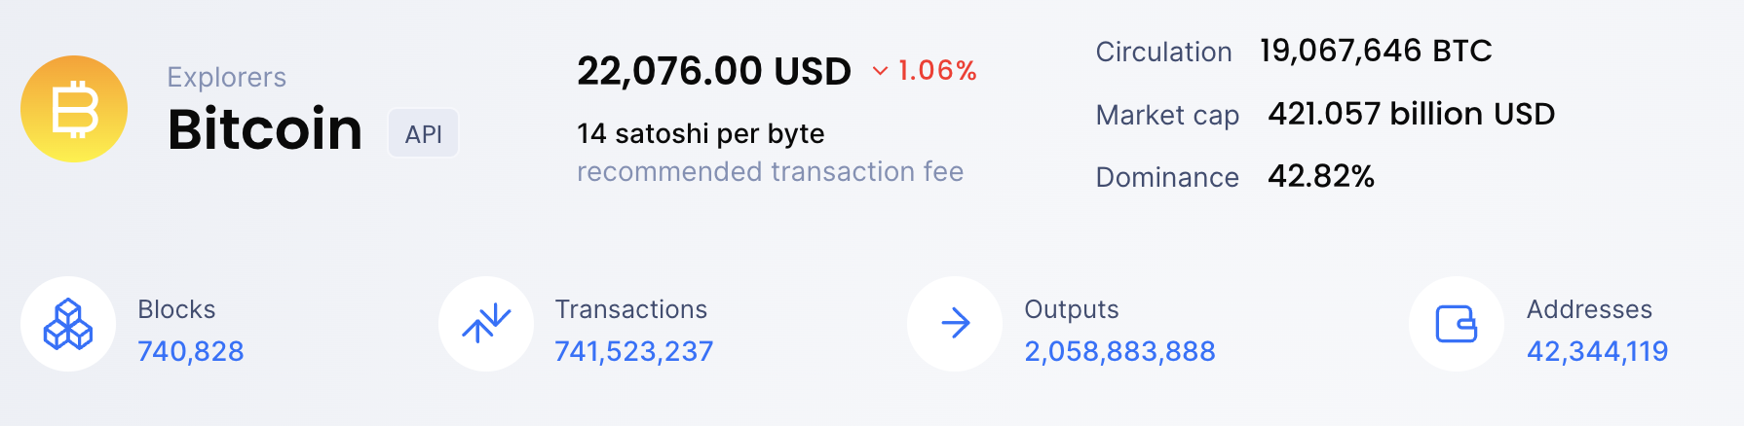Image resolution: width=1744 pixels, height=426 pixels.
Task: Open the API button next to Bitcoin
Action: [424, 133]
